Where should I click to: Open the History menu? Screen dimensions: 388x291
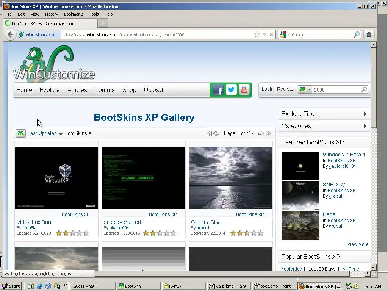(52, 14)
